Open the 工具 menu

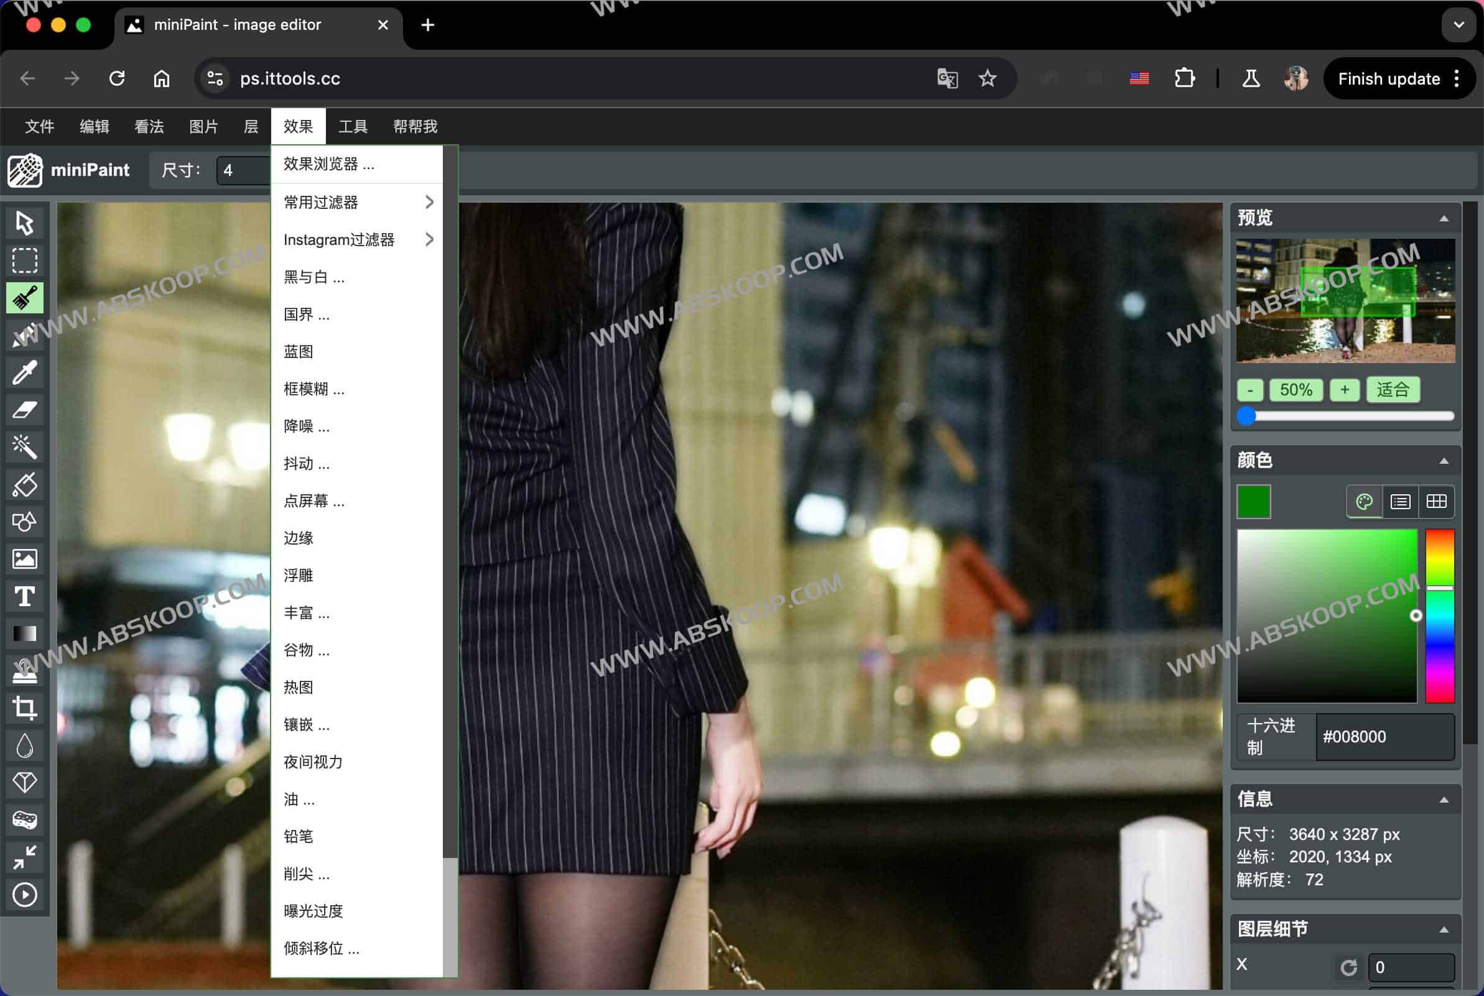[x=353, y=126]
